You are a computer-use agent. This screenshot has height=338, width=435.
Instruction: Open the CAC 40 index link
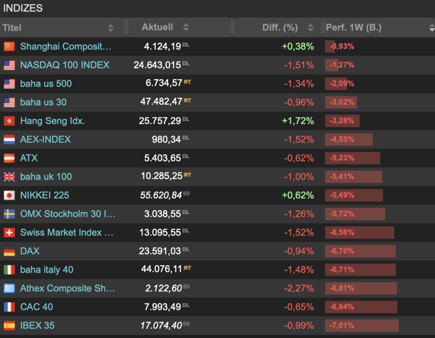click(37, 307)
